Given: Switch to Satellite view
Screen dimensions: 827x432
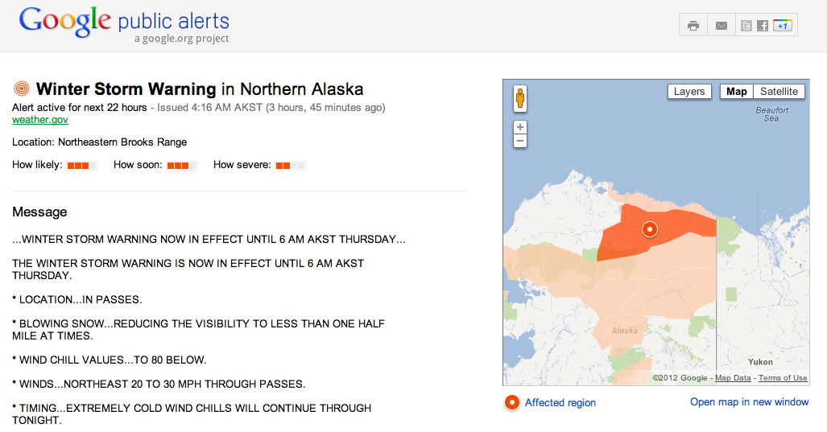Looking at the screenshot, I should [x=779, y=92].
